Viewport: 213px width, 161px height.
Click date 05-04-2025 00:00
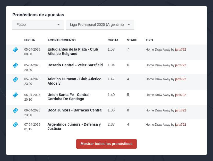point(32,52)
